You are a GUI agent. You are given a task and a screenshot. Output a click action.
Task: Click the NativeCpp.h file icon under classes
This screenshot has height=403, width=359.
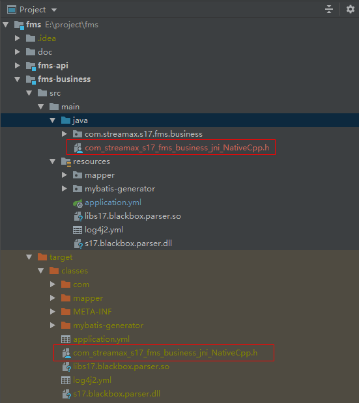pyautogui.click(x=66, y=353)
